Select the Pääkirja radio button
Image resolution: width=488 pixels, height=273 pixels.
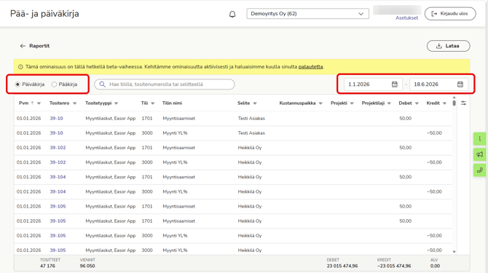click(x=54, y=84)
